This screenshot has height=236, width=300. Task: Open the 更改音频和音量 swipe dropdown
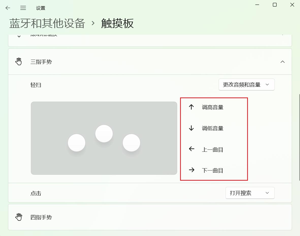pos(246,85)
